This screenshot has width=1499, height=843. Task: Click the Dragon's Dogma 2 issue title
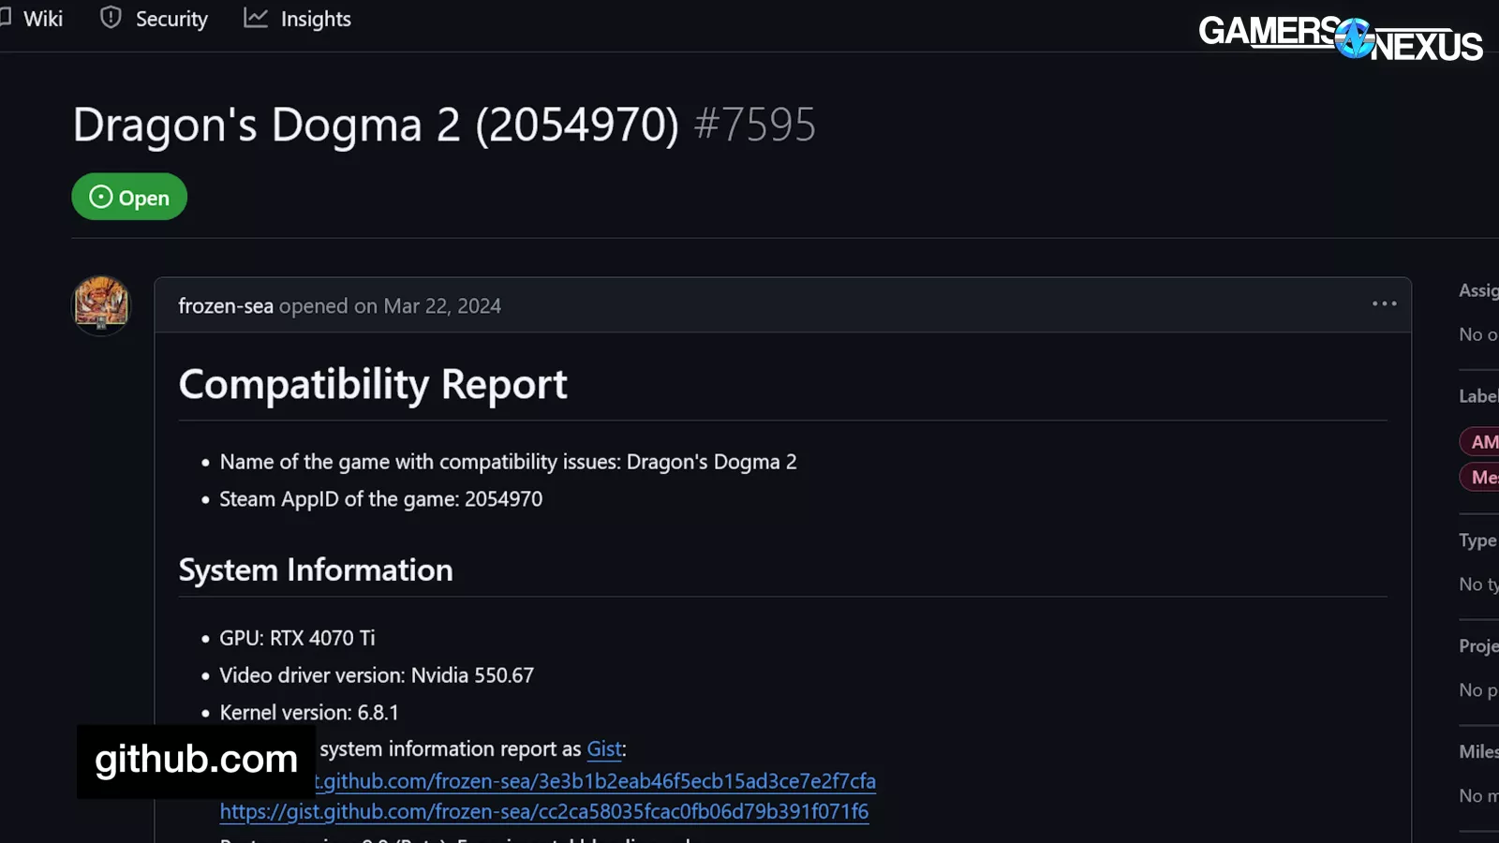tap(375, 125)
